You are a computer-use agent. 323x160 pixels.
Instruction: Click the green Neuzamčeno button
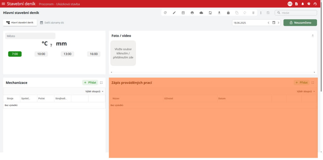(300, 23)
